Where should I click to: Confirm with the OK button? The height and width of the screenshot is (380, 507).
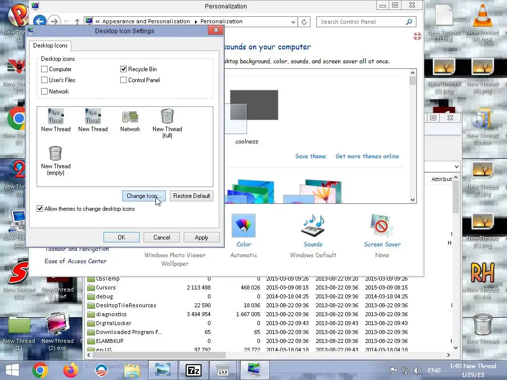pyautogui.click(x=122, y=237)
